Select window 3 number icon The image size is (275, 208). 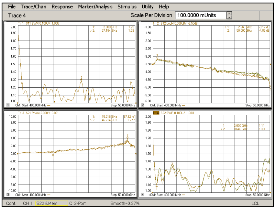7,195
